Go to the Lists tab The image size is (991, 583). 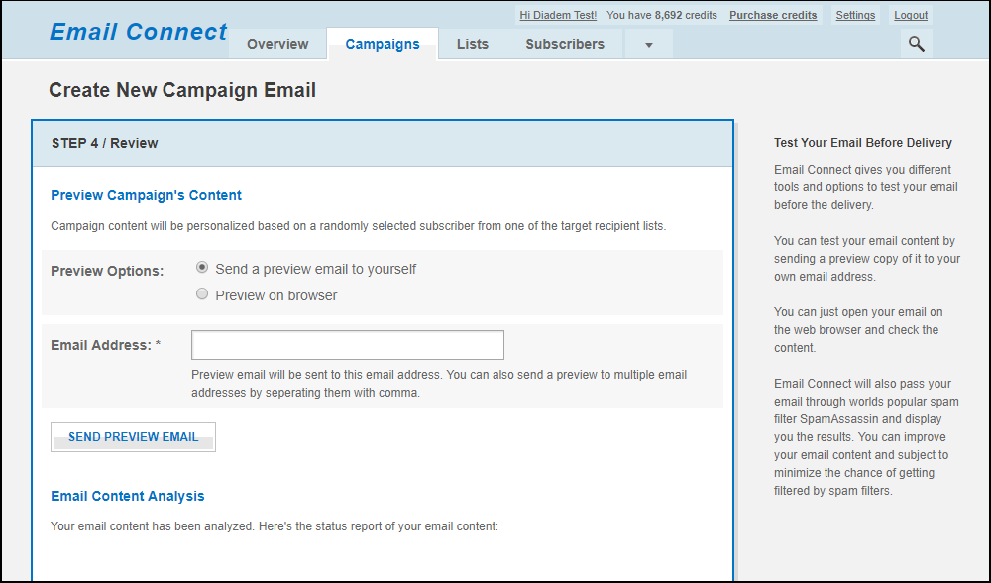pos(473,44)
